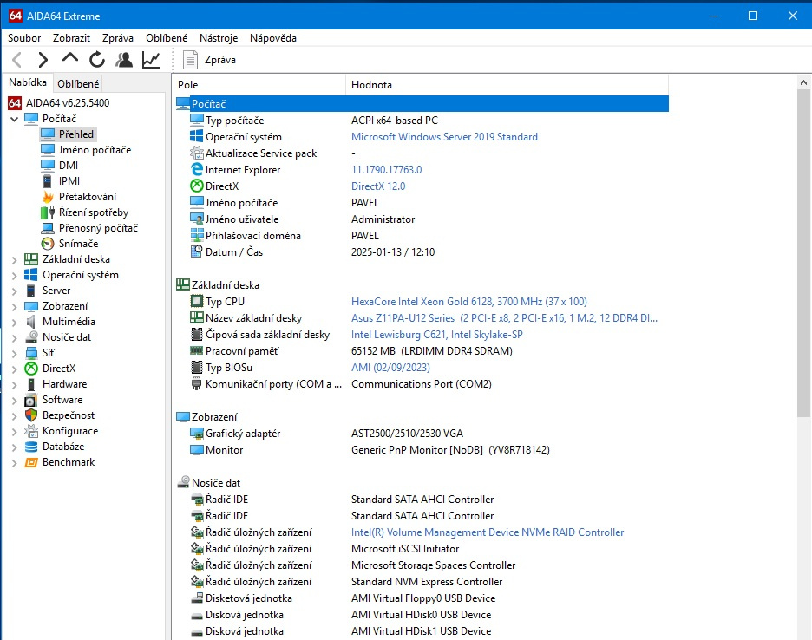The height and width of the screenshot is (640, 812).
Task: Open the Internet Explorer version 11.1790.17763.0 link
Action: pos(386,169)
